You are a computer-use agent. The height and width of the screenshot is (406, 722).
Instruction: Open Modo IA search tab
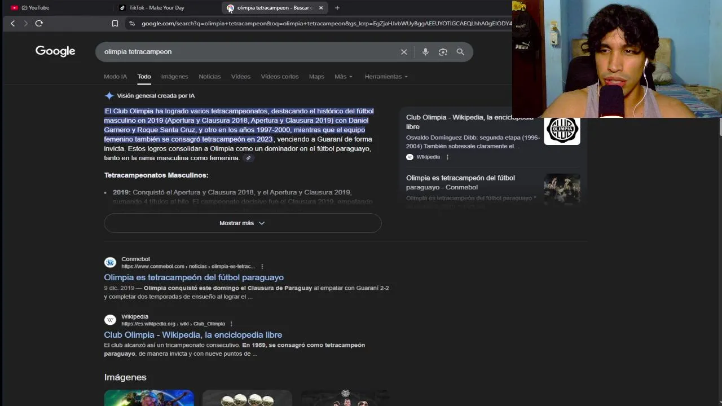[x=115, y=77]
